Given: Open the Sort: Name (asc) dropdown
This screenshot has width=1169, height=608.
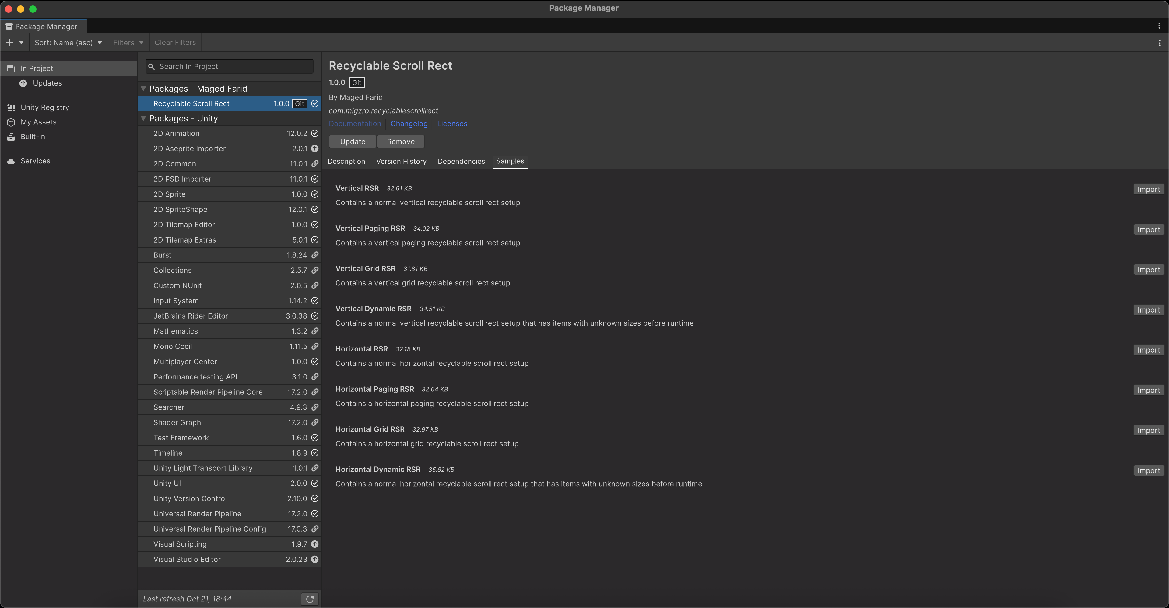Looking at the screenshot, I should click(x=68, y=42).
